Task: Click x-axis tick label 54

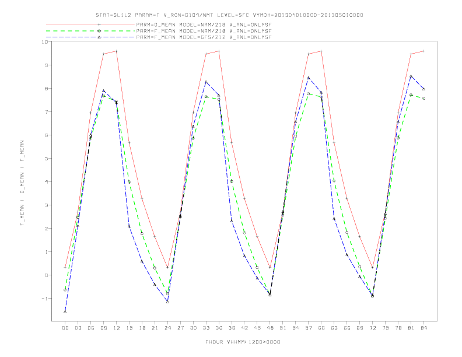Action: [x=296, y=328]
